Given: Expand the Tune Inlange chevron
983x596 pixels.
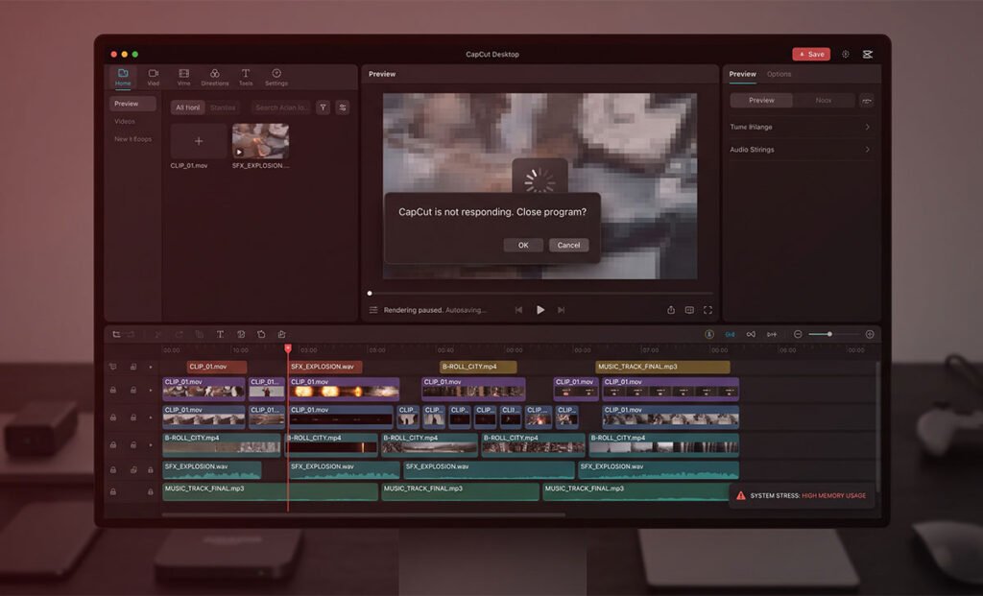Looking at the screenshot, I should 867,128.
